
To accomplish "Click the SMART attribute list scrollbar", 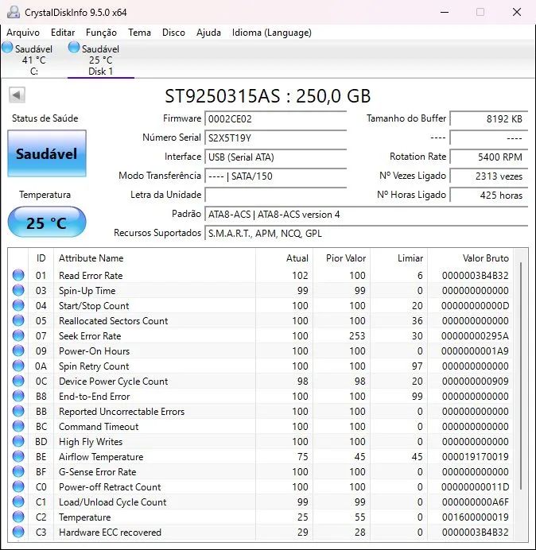I will 521,376.
